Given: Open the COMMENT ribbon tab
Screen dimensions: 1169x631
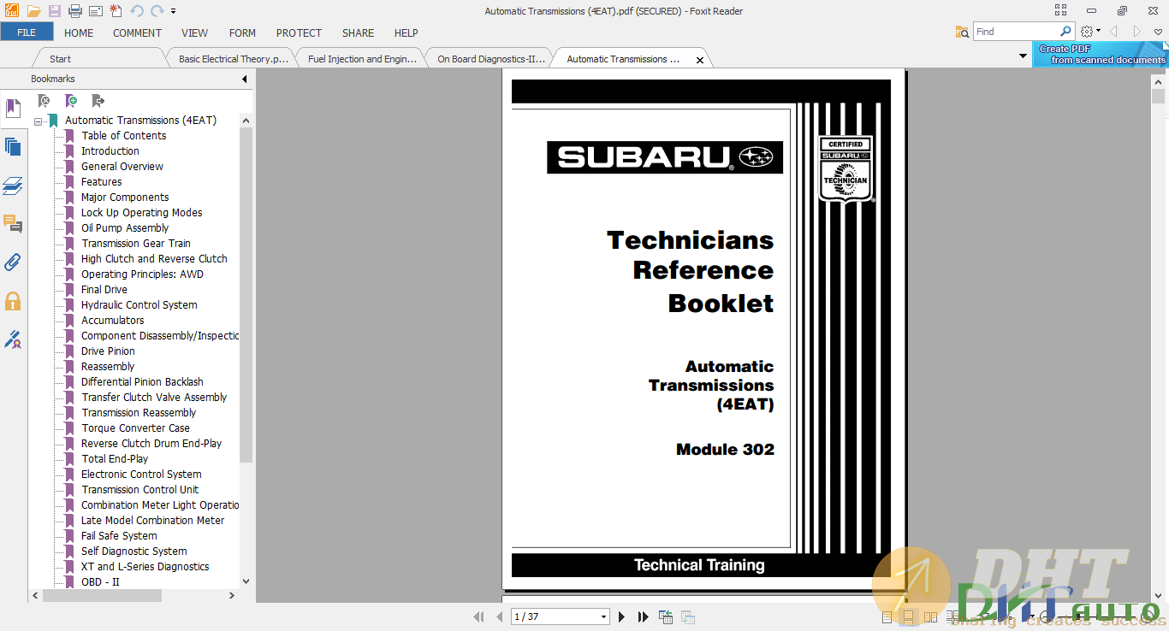Looking at the screenshot, I should (137, 32).
